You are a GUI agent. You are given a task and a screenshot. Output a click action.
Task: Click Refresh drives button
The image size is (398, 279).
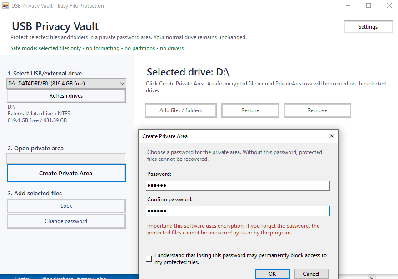66,96
